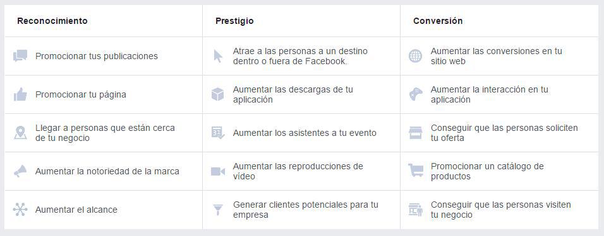Screen dimensions: 604x236
Task: Select the Reconocimiento column header
Action: coord(52,21)
